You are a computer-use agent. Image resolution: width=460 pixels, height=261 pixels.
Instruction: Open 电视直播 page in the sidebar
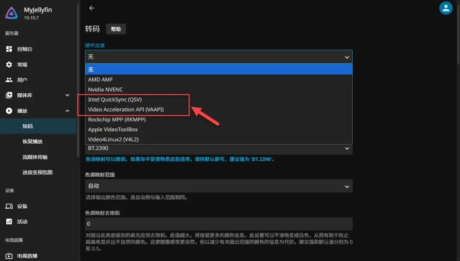(x=38, y=256)
